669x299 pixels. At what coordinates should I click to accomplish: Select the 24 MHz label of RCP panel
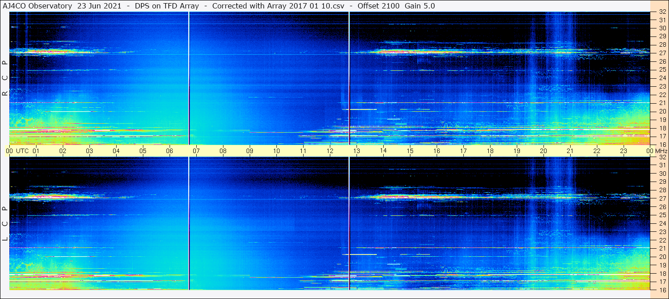pos(662,78)
